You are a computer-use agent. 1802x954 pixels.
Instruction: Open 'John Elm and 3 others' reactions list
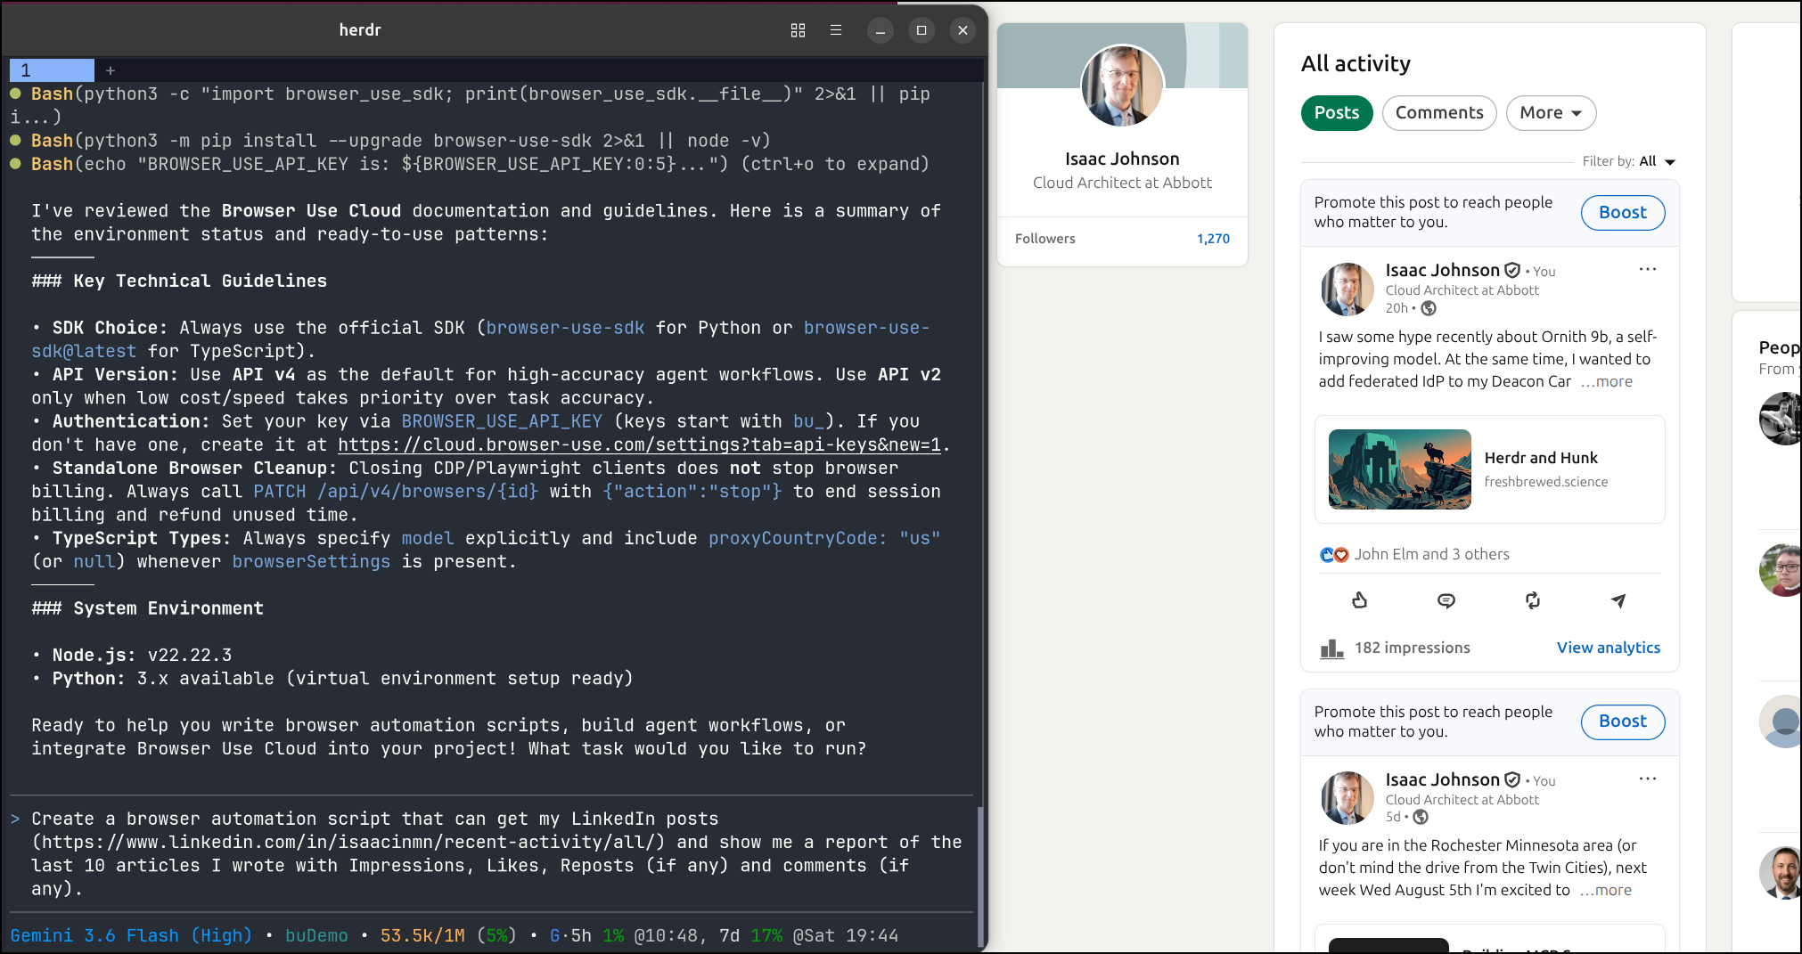coord(1432,554)
